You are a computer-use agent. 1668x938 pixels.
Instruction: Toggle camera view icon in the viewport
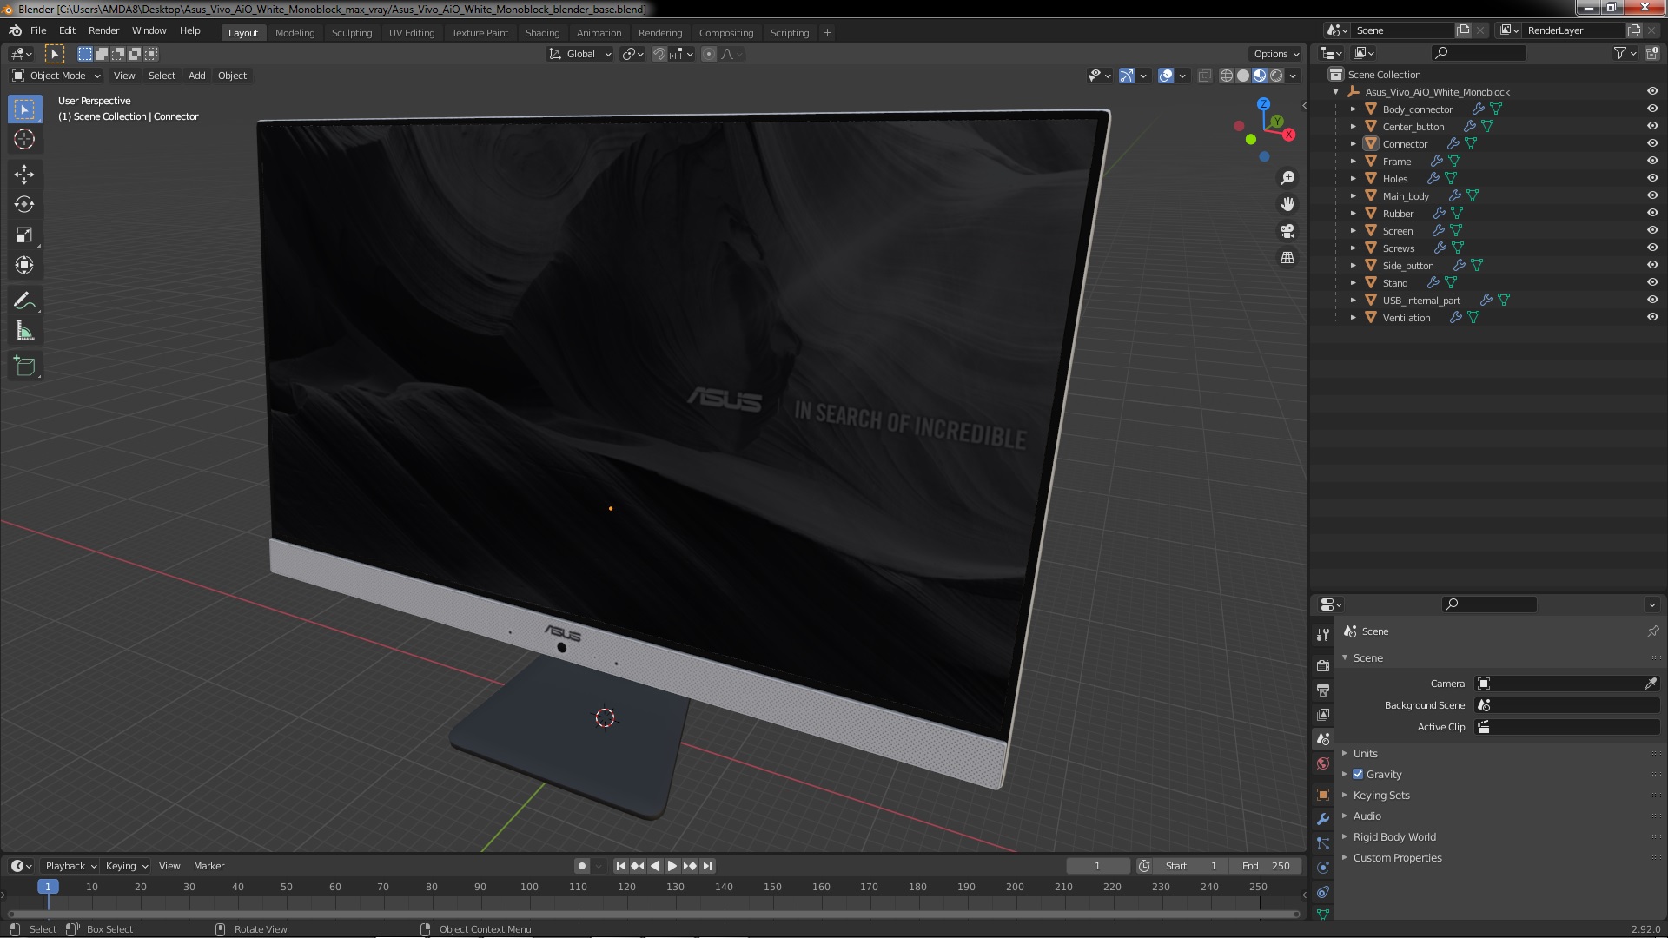pos(1287,231)
